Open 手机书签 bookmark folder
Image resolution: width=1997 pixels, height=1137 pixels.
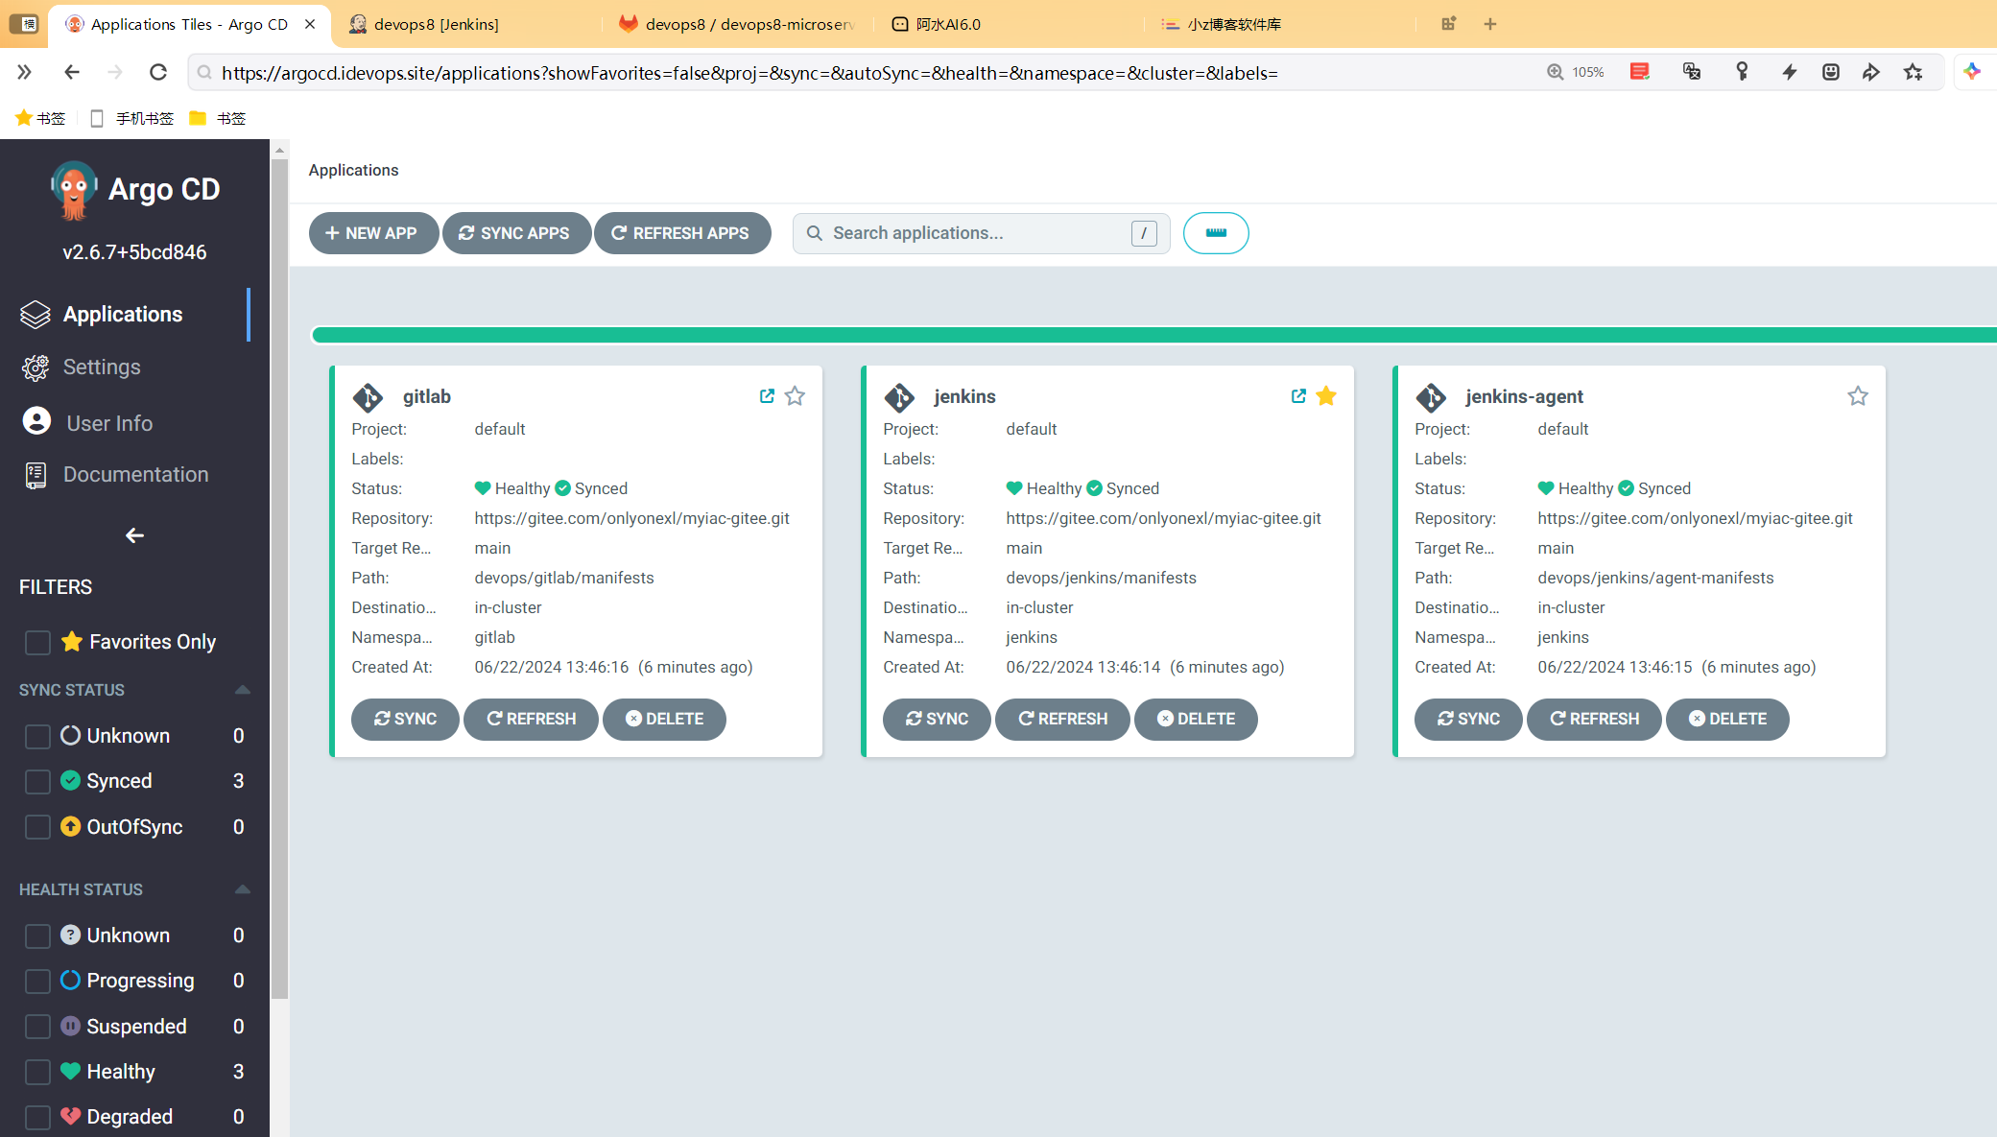pyautogui.click(x=132, y=118)
